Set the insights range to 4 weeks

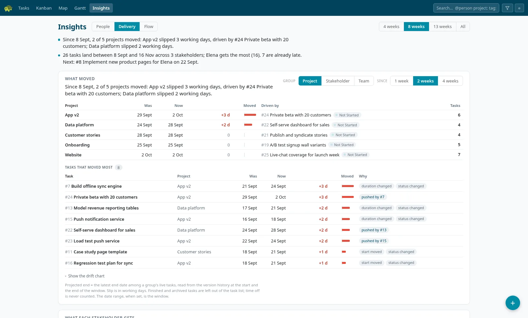[391, 26]
